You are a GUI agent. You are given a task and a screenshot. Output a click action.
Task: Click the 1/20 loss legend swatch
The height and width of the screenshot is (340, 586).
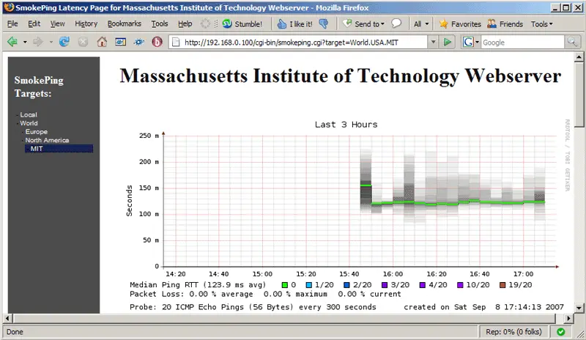[x=308, y=285]
